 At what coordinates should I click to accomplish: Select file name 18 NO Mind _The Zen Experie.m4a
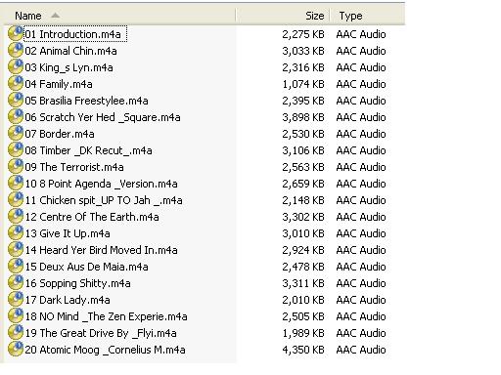pyautogui.click(x=106, y=316)
